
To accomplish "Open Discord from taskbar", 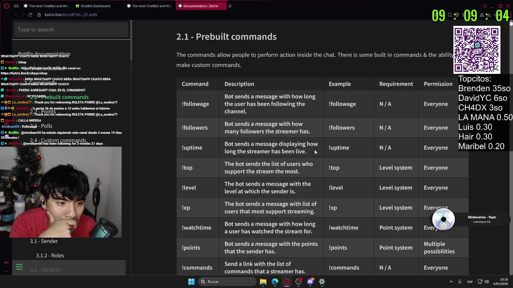I will [x=310, y=282].
